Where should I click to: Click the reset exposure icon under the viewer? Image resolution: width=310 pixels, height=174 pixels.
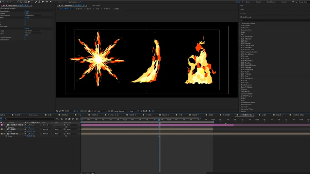150,111
